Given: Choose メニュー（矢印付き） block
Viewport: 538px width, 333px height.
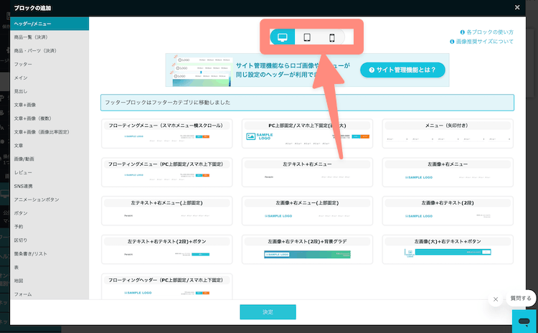Looking at the screenshot, I should click(x=448, y=133).
